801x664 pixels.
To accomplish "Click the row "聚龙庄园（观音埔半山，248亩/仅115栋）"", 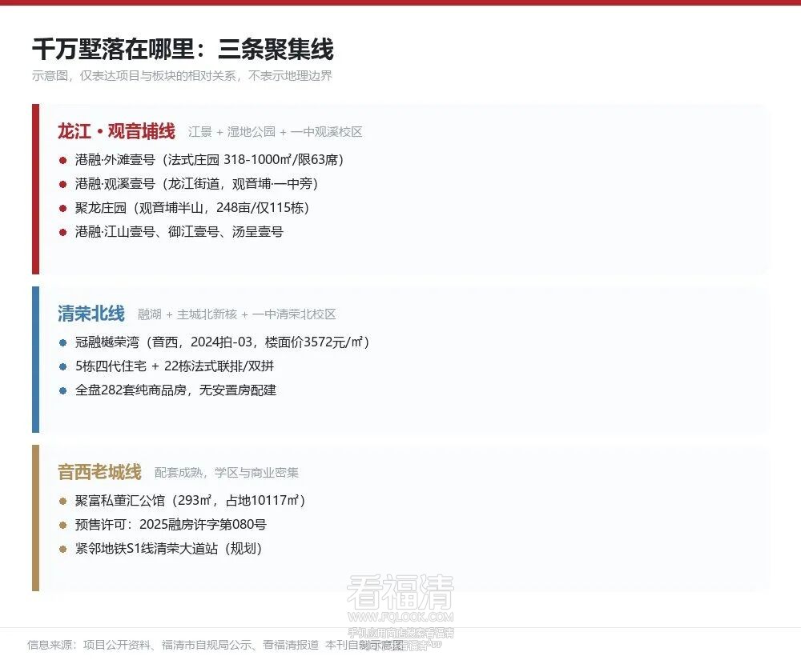I will [185, 208].
